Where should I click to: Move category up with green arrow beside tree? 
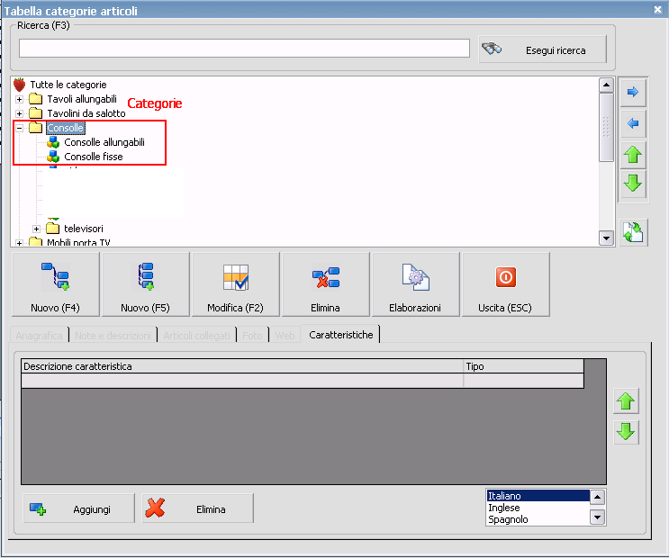pos(633,155)
